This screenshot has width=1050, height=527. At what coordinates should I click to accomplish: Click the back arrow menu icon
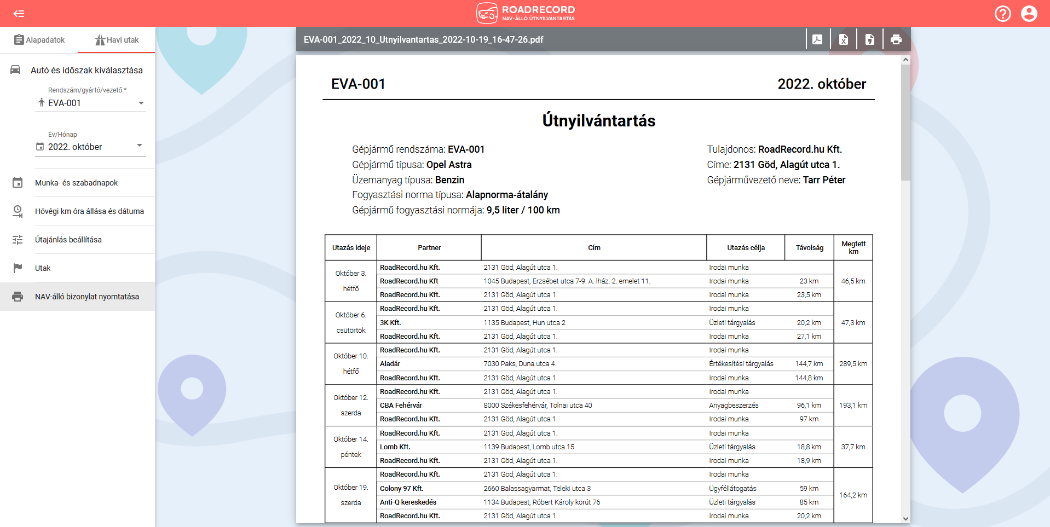coord(19,14)
